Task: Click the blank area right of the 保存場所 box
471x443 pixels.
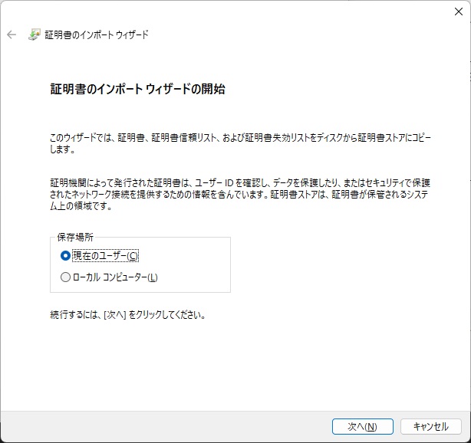Action: 345,264
